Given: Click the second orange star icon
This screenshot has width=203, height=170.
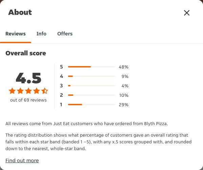Looking at the screenshot, I should pyautogui.click(x=20, y=91).
